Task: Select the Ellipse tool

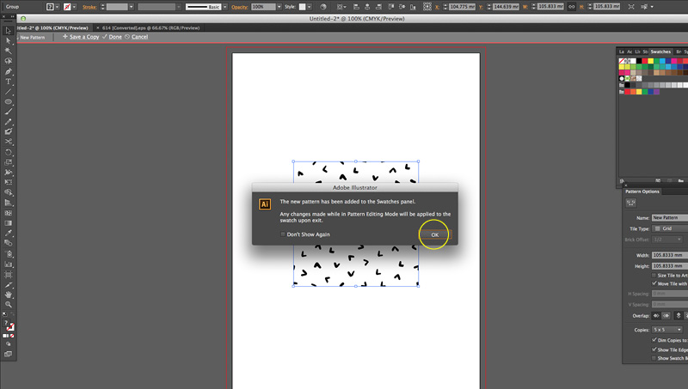Action: 8,101
